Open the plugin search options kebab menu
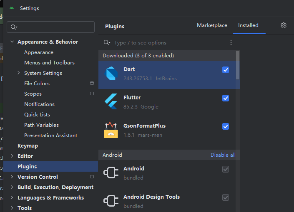The image size is (294, 212). (x=231, y=43)
